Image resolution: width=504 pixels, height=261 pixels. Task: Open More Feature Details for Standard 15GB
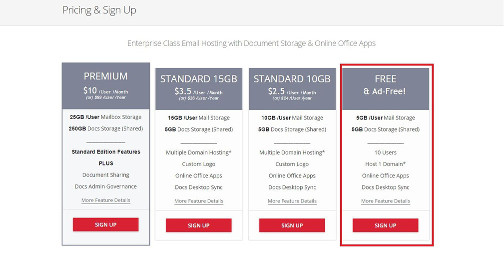coord(199,201)
